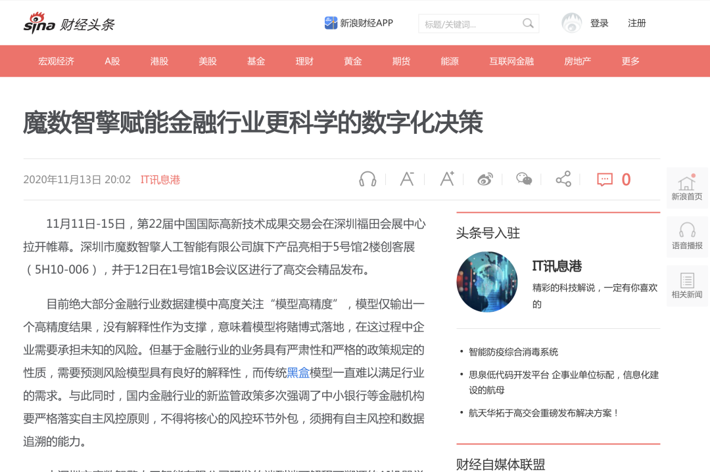This screenshot has width=710, height=472.
Task: Open the 基金 nav tab
Action: (256, 61)
